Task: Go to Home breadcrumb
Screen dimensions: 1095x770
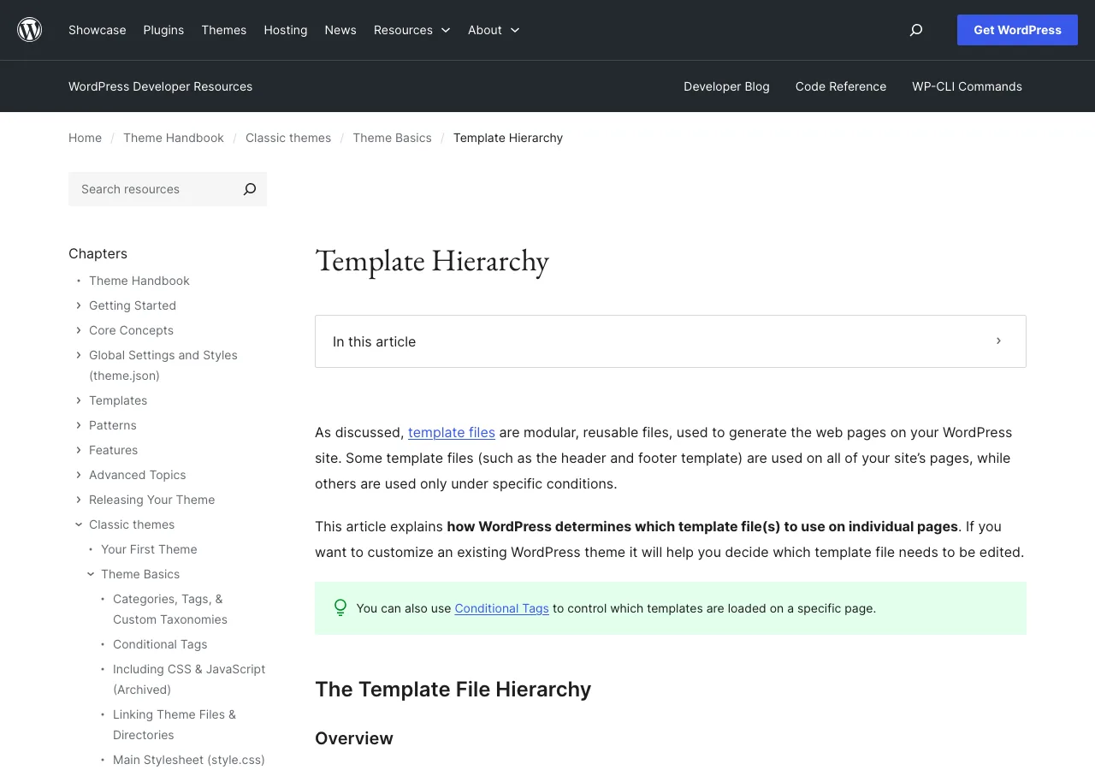Action: click(x=85, y=138)
